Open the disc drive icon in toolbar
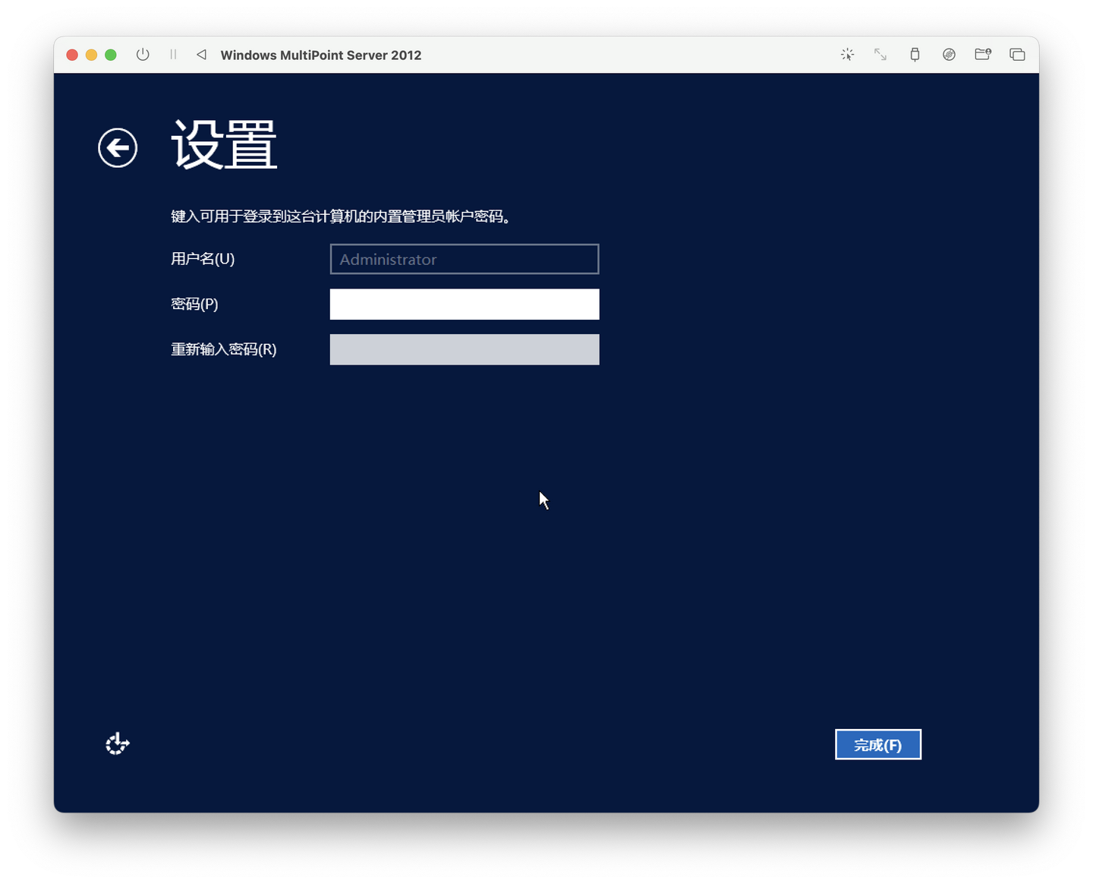The height and width of the screenshot is (884, 1093). click(x=949, y=55)
